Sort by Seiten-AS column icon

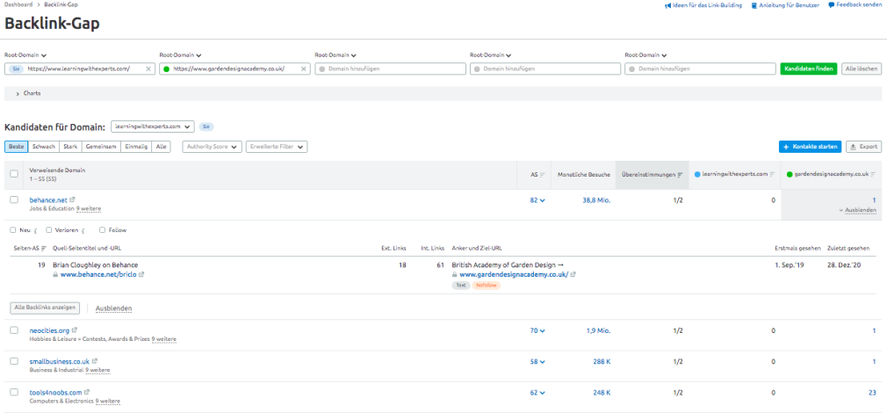click(44, 249)
